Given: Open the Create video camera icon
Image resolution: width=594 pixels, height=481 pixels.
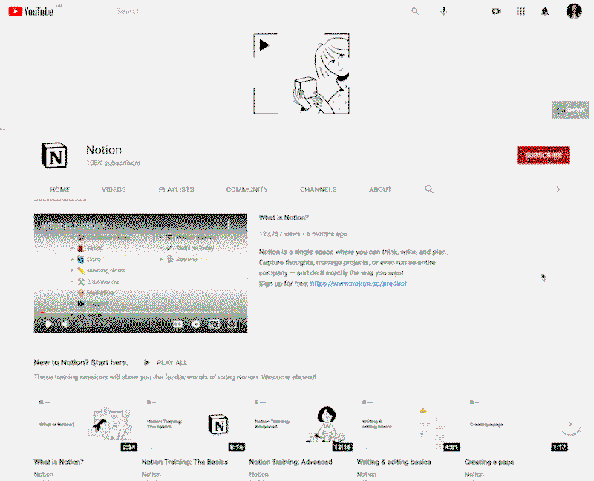Looking at the screenshot, I should point(497,11).
